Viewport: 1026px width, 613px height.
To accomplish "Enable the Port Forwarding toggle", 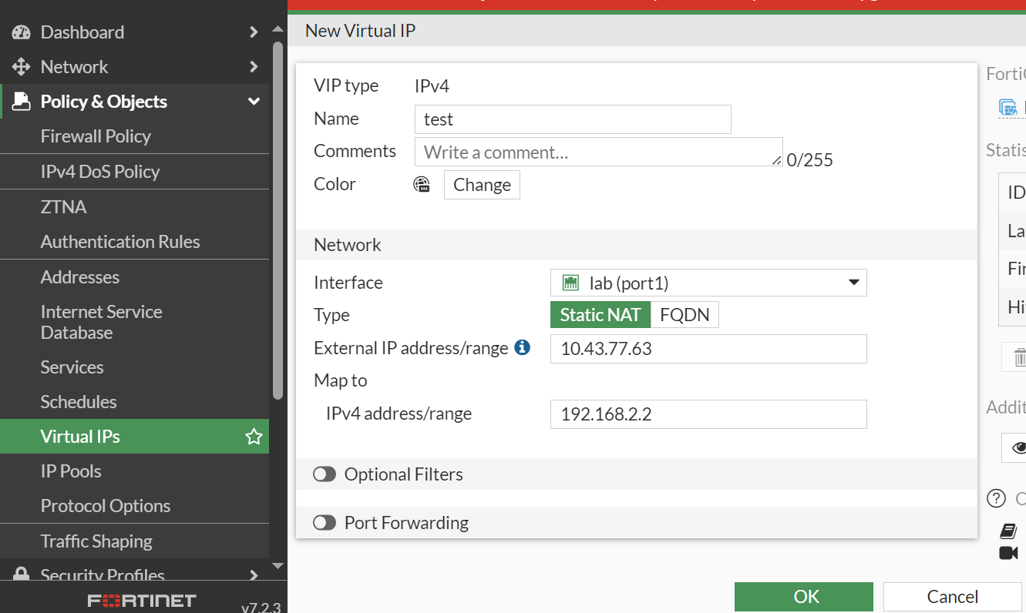I will (325, 522).
